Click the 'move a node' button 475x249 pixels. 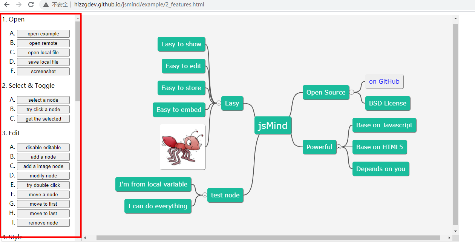(43, 195)
